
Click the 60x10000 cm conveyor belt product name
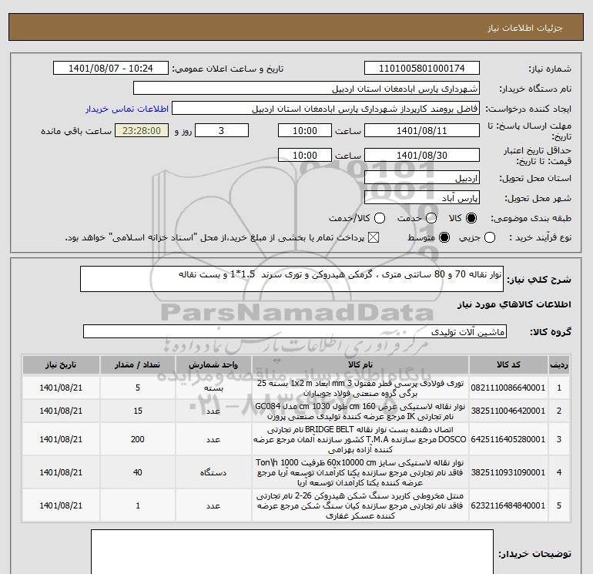tap(360, 472)
